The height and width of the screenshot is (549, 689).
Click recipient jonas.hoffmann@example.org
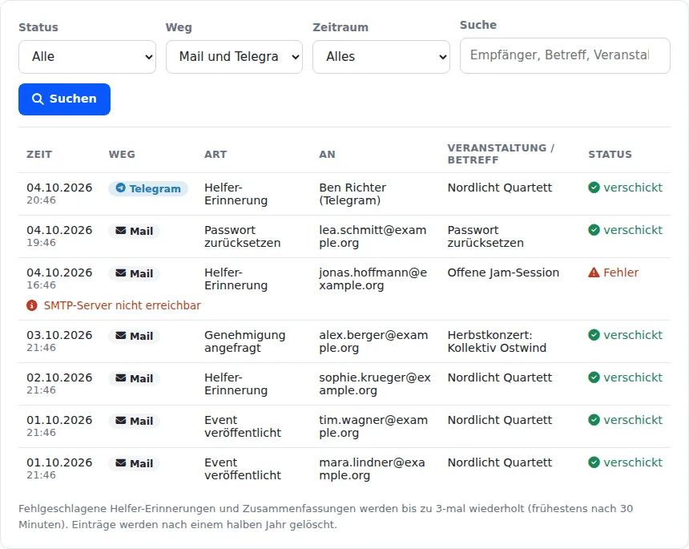[373, 279]
